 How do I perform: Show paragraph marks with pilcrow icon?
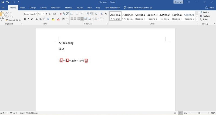pyautogui.click(x=106, y=14)
